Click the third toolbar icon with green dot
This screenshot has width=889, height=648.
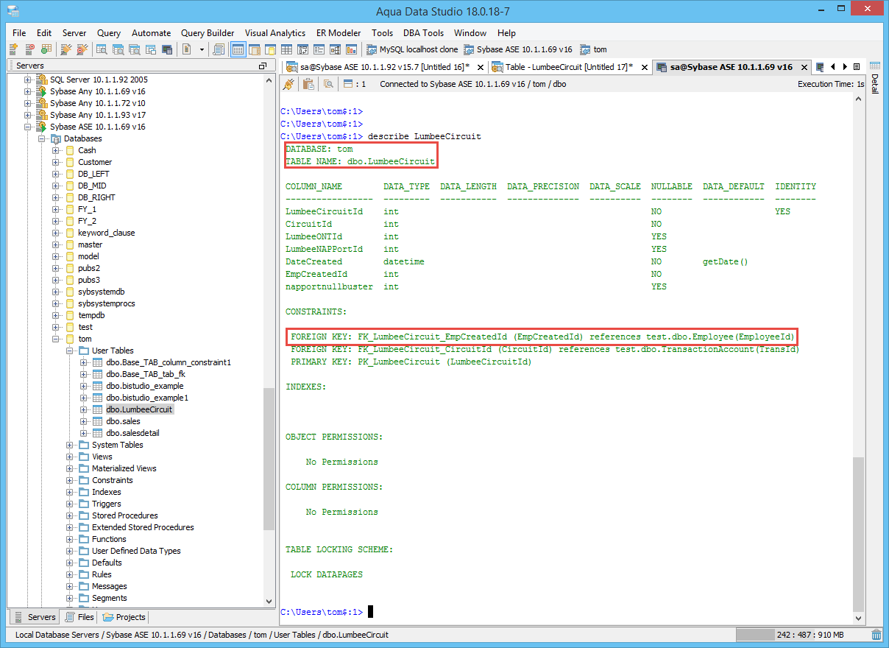46,49
